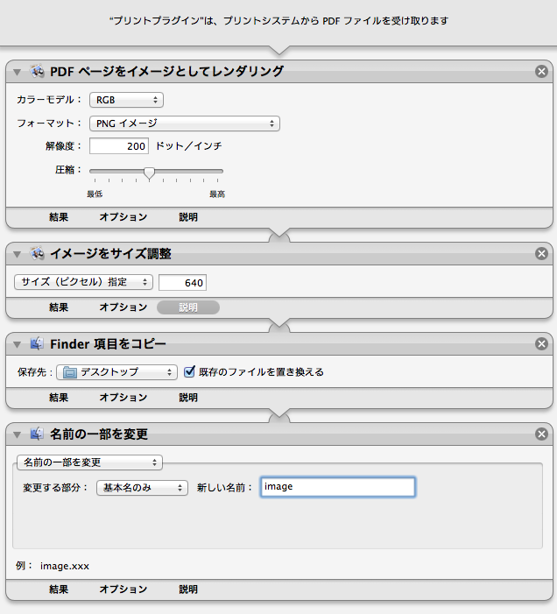This screenshot has width=557, height=614.
Task: Collapse the Finder 項目をコピー action
Action: tap(17, 344)
